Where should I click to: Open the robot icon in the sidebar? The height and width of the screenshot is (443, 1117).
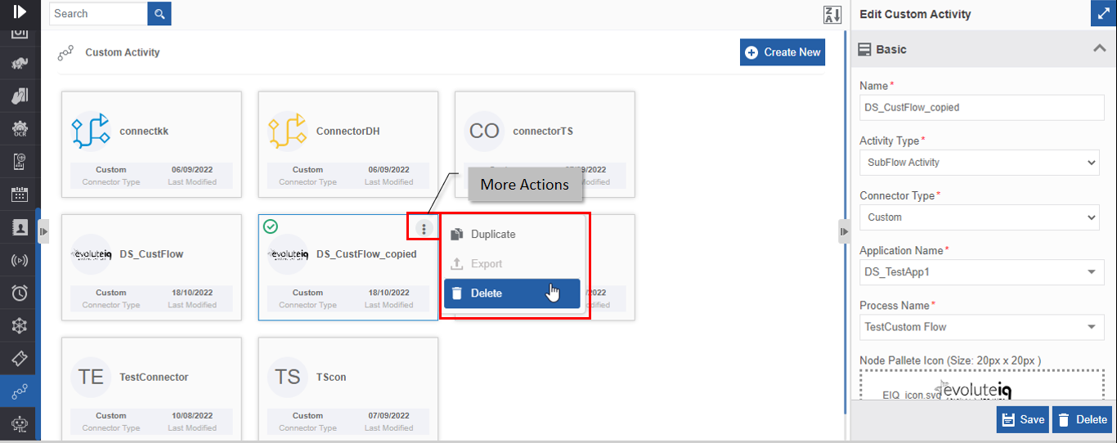(x=20, y=424)
